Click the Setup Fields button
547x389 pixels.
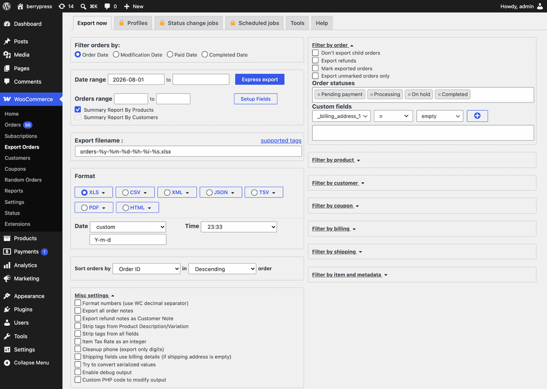click(256, 99)
